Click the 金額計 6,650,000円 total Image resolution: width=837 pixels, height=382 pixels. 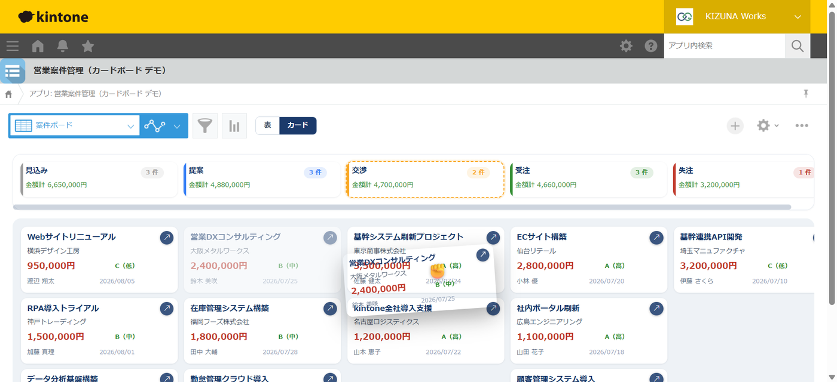[x=56, y=185]
